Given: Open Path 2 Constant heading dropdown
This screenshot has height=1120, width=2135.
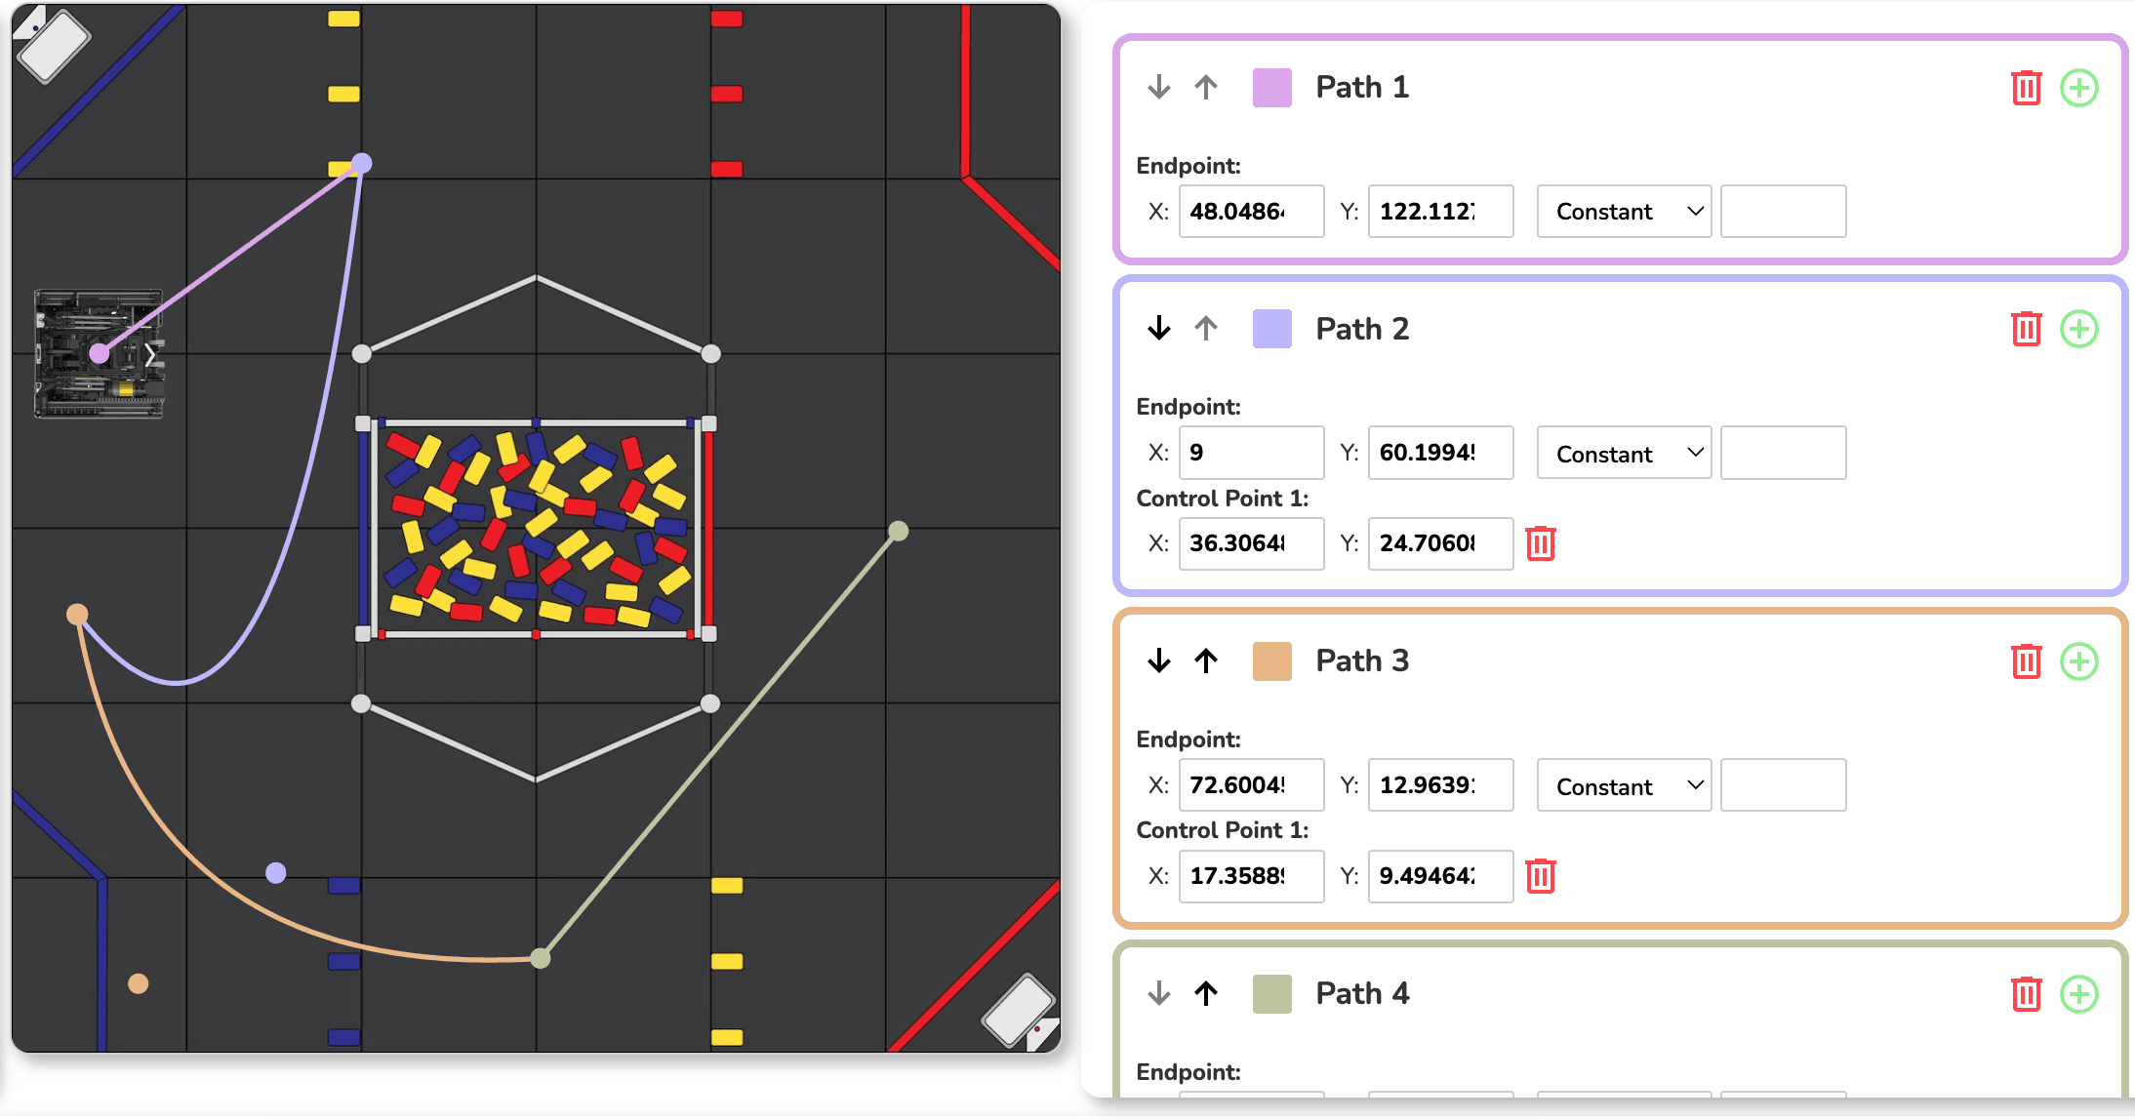Looking at the screenshot, I should point(1624,453).
